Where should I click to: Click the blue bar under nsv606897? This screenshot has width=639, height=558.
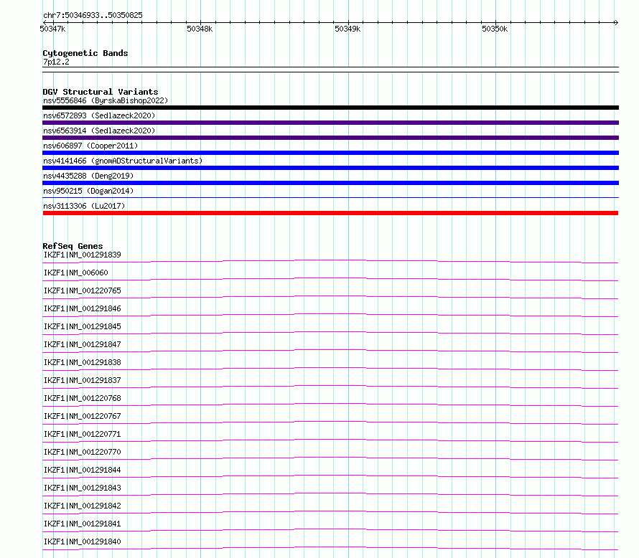[x=330, y=153]
